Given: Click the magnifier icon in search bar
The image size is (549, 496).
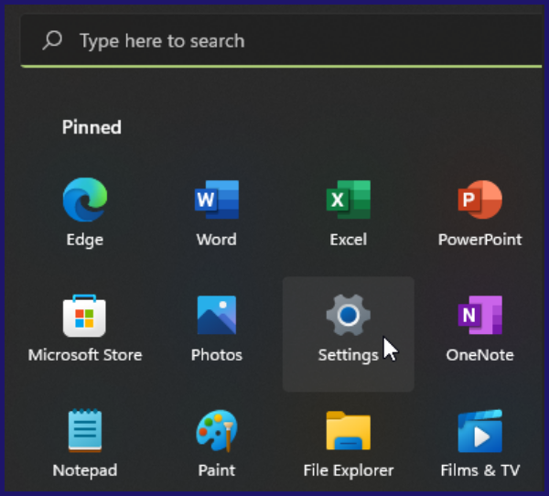Looking at the screenshot, I should [x=52, y=40].
